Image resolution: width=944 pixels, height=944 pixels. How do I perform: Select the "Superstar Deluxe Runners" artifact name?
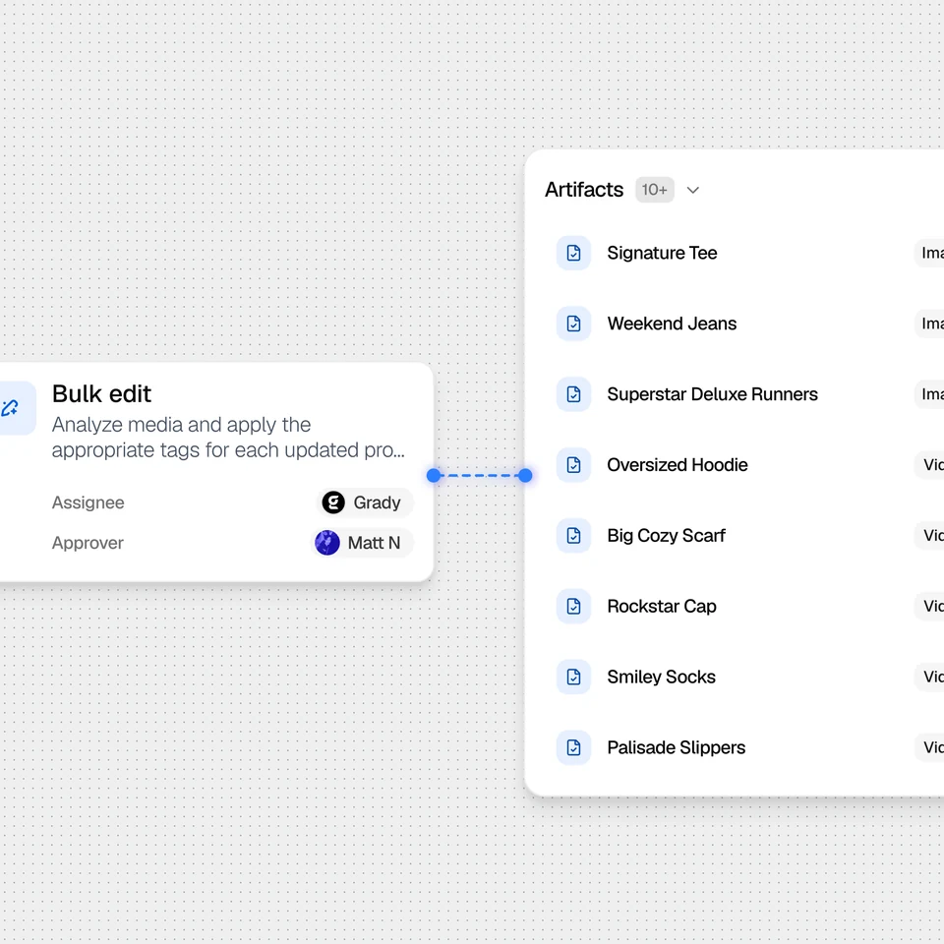point(712,394)
